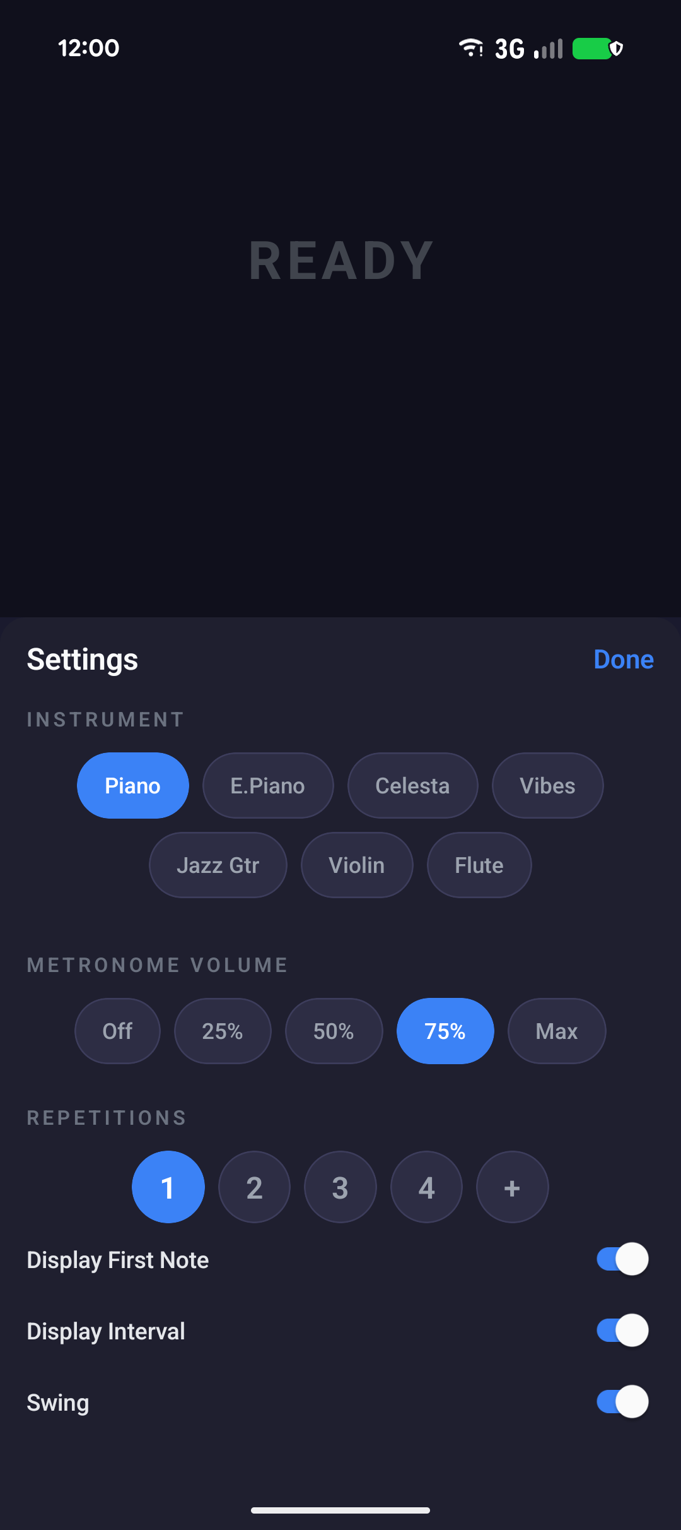
Task: Turn metronome volume Off
Action: (x=117, y=1031)
